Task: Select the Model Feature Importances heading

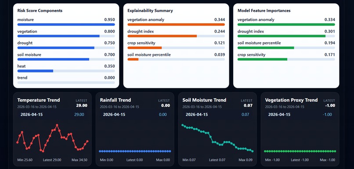Action: (x=264, y=11)
